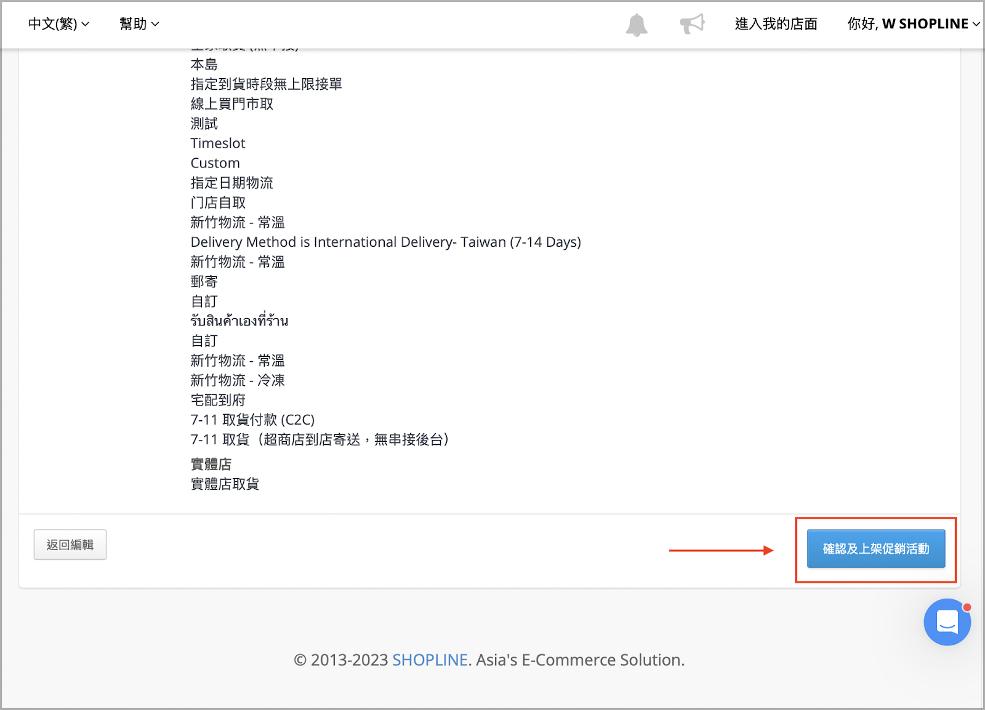Click 確認及上架促銷活動 to publish the promotion

(876, 548)
